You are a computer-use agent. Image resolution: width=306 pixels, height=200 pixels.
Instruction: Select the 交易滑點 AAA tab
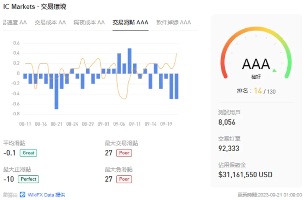[131, 22]
